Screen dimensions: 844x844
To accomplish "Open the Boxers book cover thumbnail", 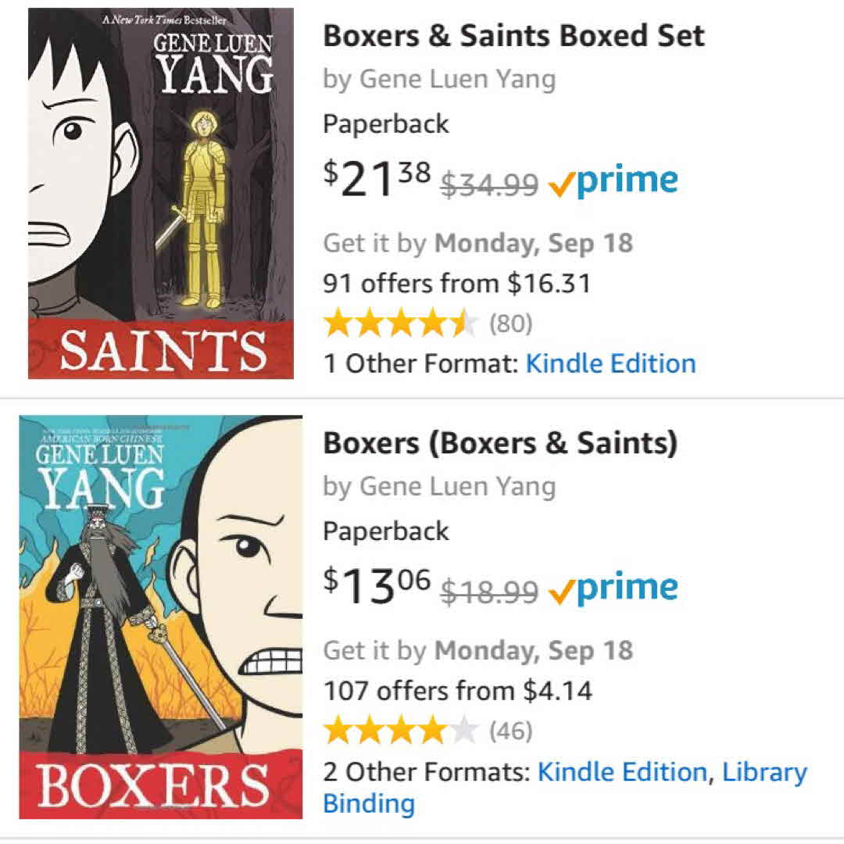I will coord(161,617).
